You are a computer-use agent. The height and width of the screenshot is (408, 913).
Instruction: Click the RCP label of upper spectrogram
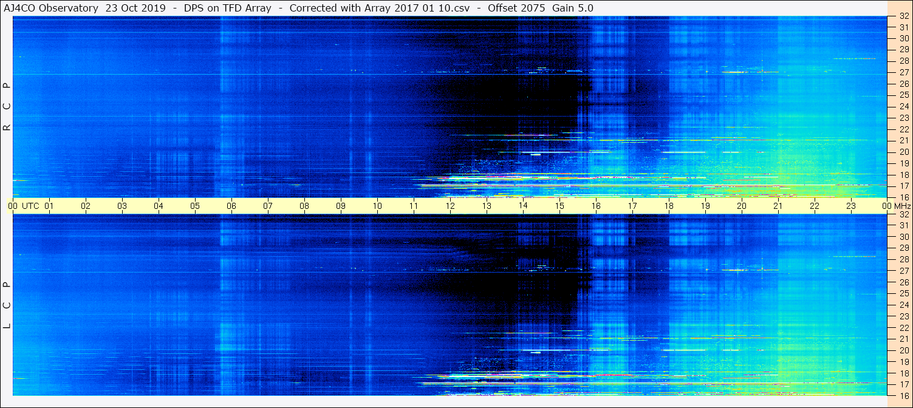click(x=7, y=107)
